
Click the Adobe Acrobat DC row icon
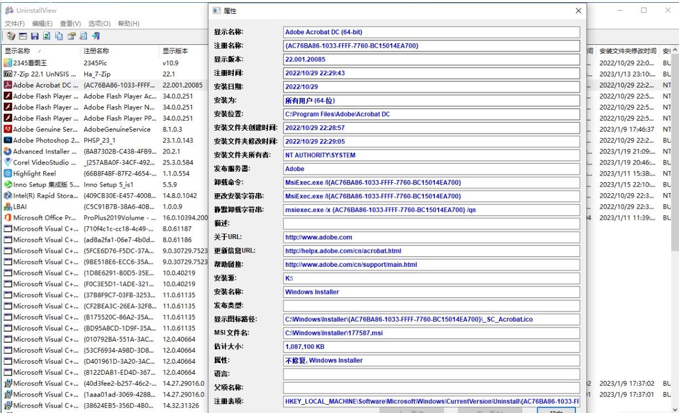8,85
